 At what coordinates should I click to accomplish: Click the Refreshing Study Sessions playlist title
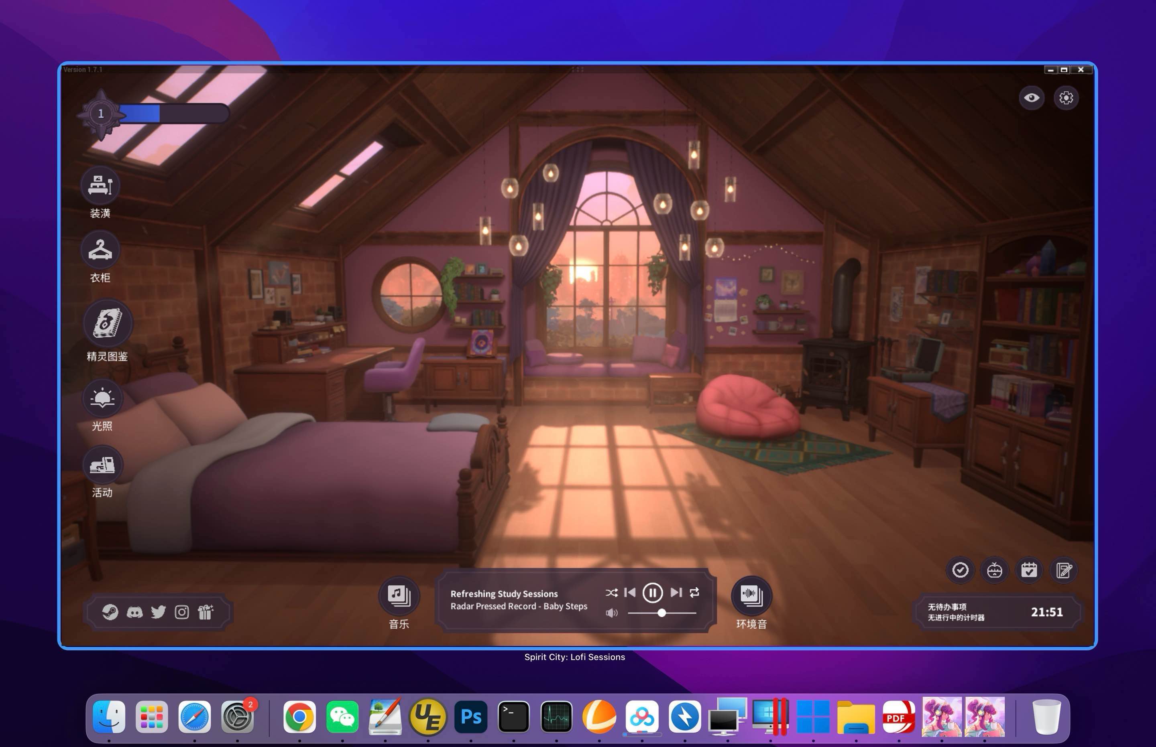(504, 594)
